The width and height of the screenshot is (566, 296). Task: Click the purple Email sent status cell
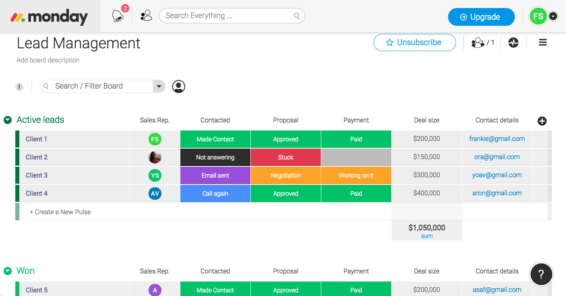point(215,176)
